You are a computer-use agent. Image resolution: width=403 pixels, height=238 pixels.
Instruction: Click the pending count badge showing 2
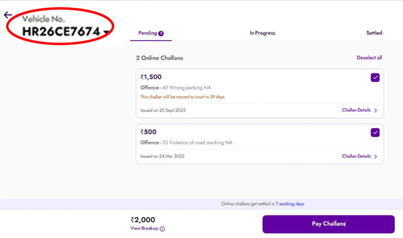tap(161, 33)
